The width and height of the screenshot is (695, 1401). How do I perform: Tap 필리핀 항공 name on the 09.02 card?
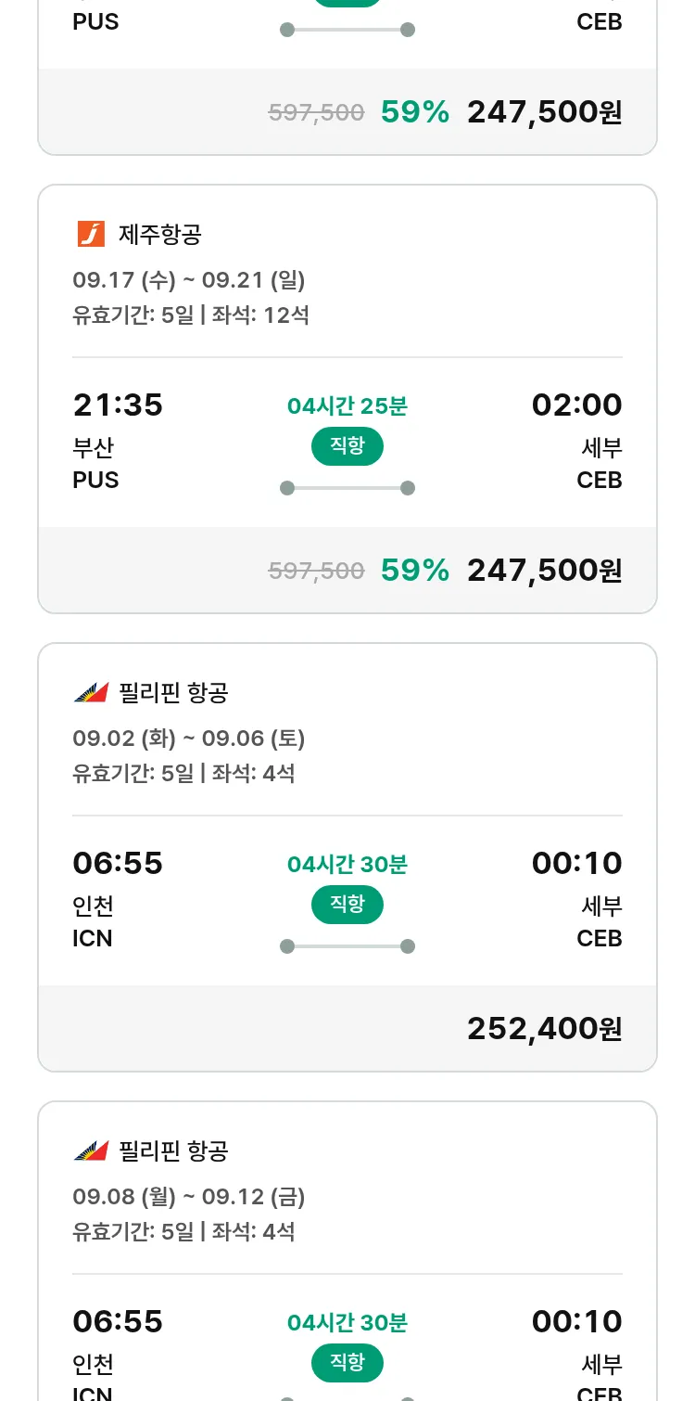(173, 693)
